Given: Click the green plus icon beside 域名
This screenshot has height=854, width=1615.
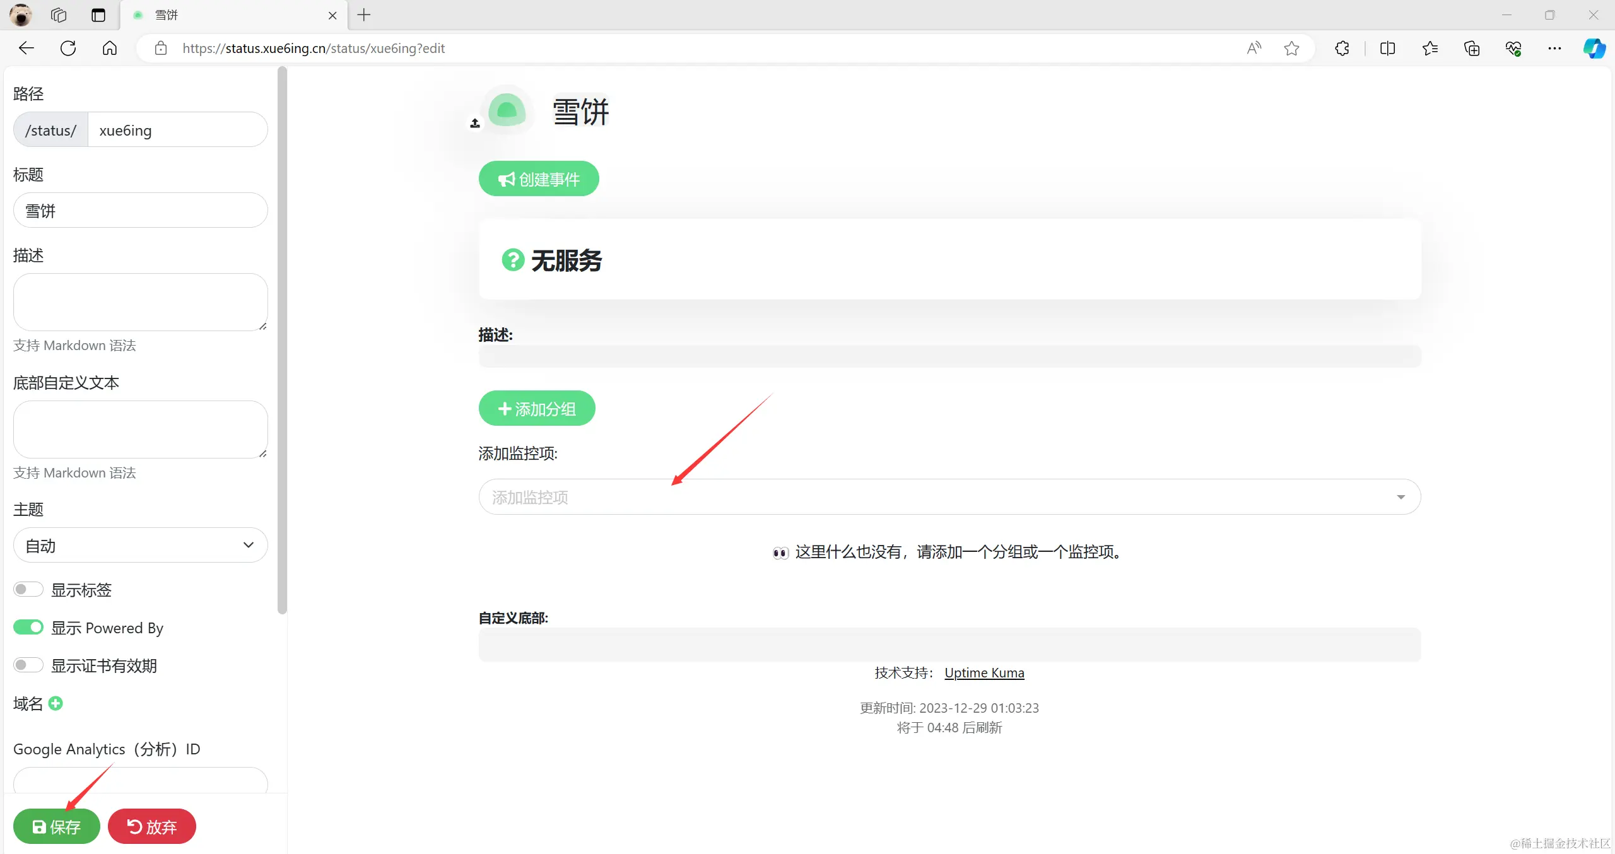Looking at the screenshot, I should (x=56, y=703).
